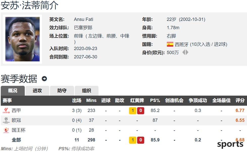Open the 国王杯 competition link
The width and height of the screenshot is (247, 152).
pyautogui.click(x=19, y=130)
